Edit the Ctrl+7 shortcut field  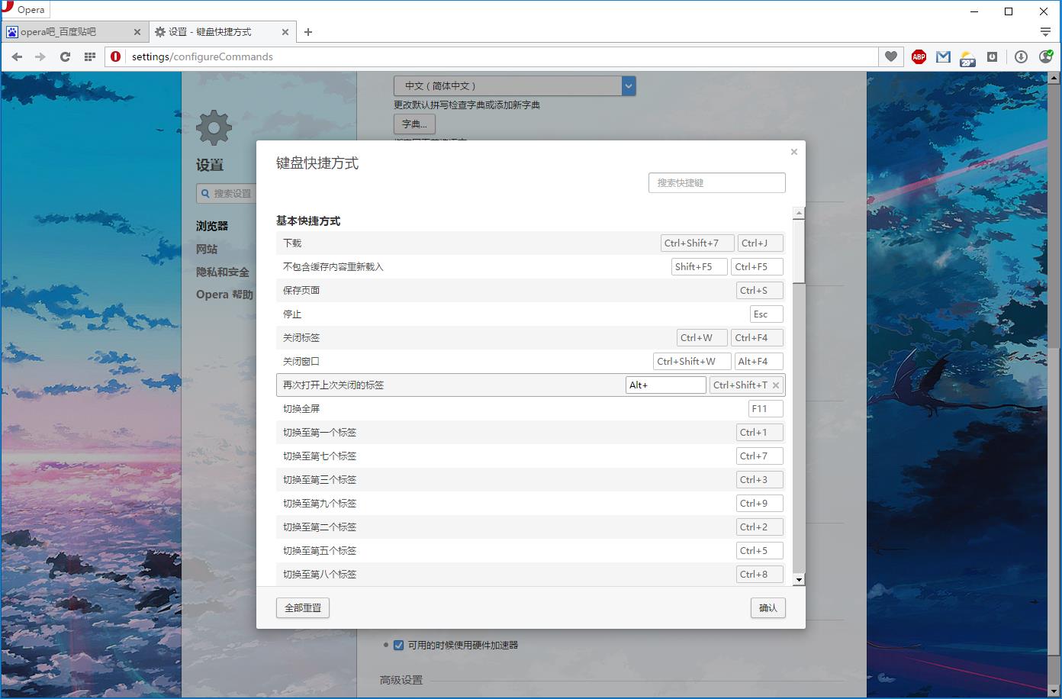pos(760,456)
